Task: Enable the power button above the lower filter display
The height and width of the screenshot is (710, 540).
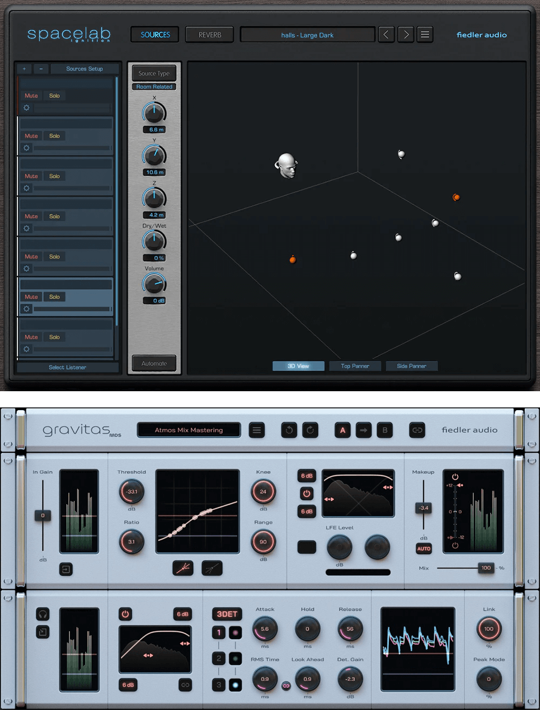Action: point(125,614)
